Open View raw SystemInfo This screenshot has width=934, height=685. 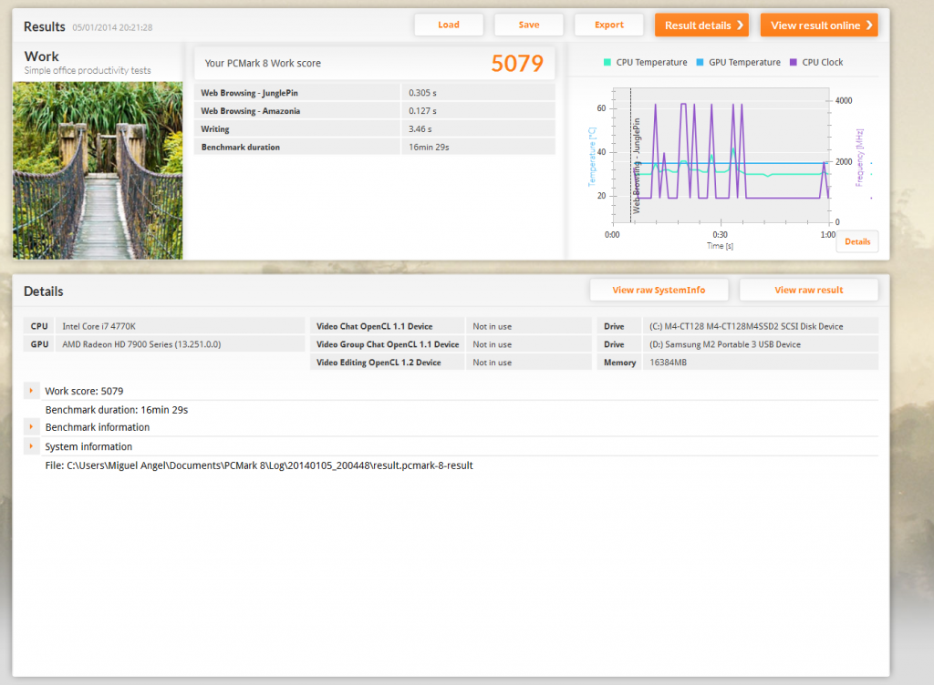click(659, 291)
